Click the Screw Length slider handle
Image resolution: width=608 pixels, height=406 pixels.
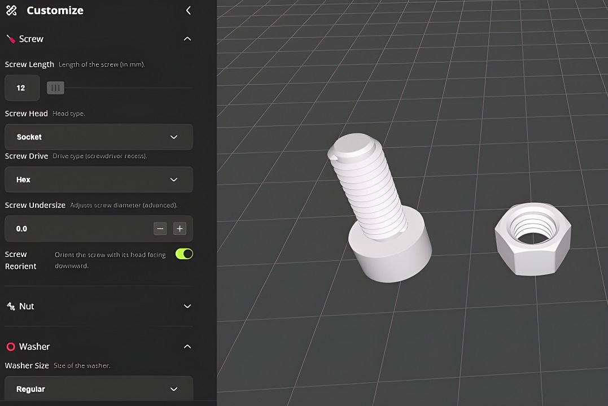[x=55, y=88]
